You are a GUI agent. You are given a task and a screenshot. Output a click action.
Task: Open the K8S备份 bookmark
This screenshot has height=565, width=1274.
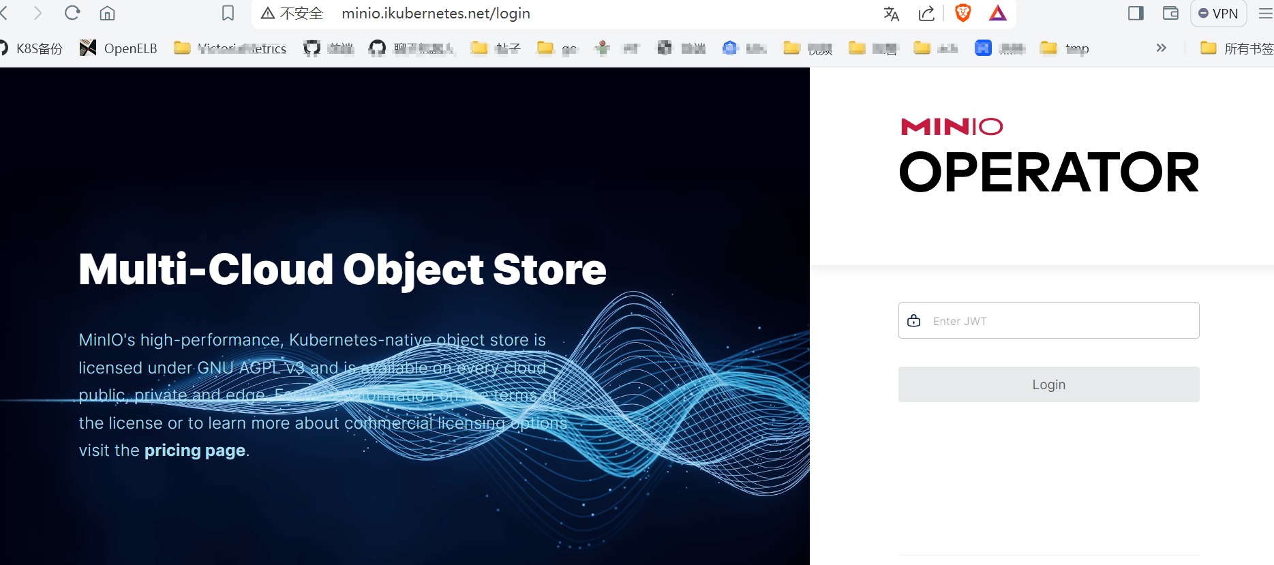[x=31, y=48]
